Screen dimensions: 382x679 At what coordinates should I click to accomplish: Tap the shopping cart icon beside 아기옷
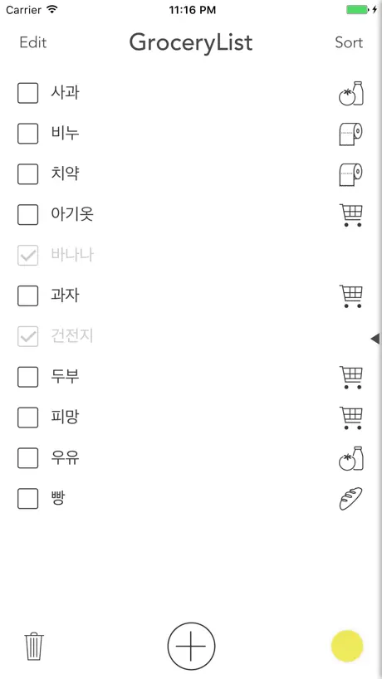click(350, 215)
